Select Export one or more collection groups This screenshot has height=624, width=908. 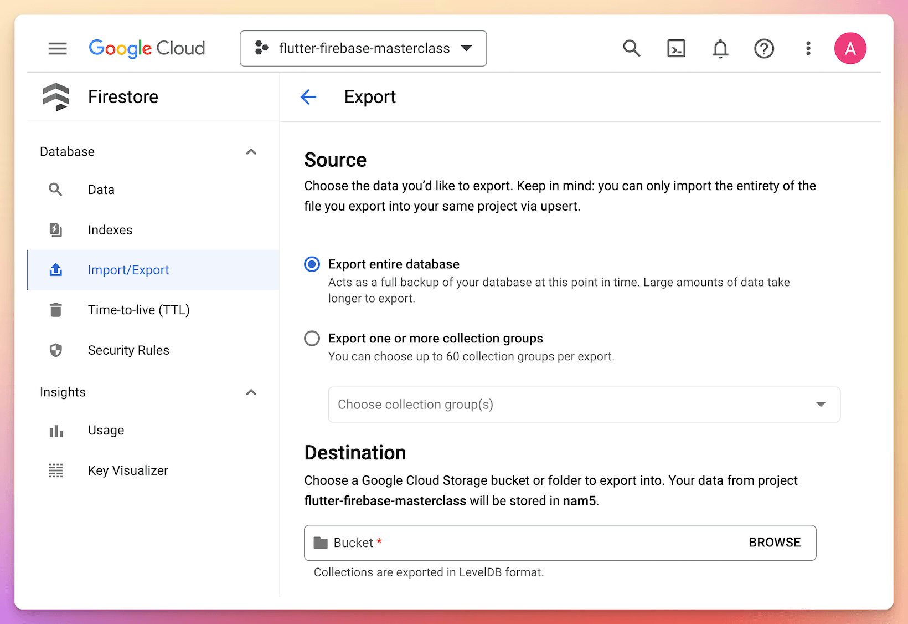(312, 339)
